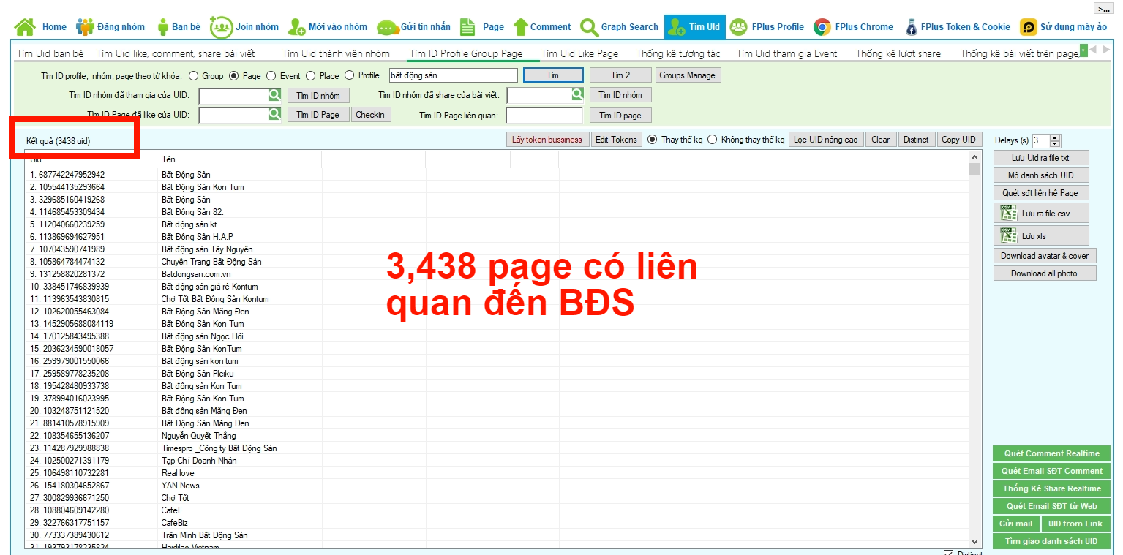Viewport: 1123px width, 555px height.
Task: Save results via Lưu ra file csv
Action: click(1042, 214)
